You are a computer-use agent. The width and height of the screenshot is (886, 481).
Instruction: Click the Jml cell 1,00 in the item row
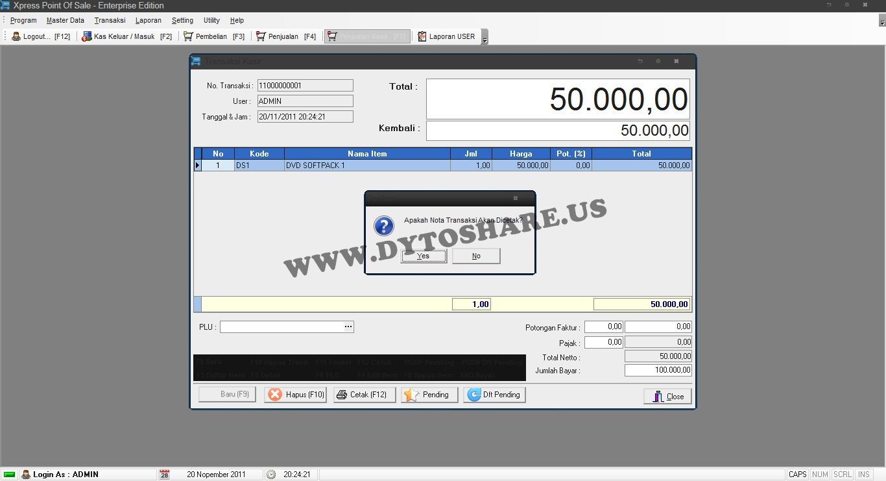point(471,166)
